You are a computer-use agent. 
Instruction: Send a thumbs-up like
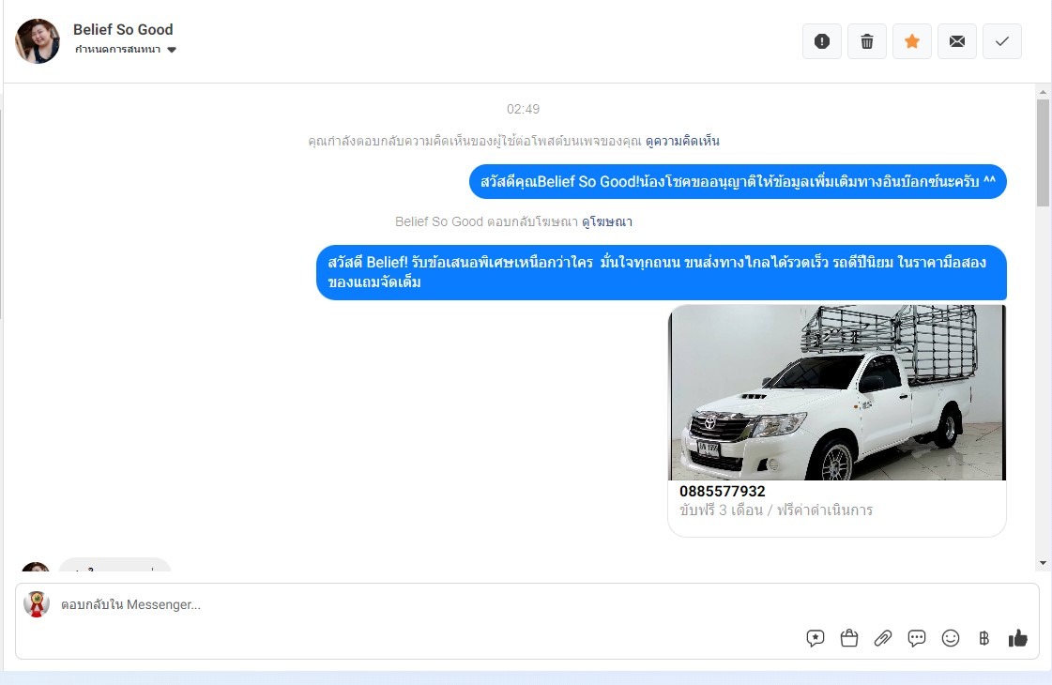click(x=1017, y=638)
